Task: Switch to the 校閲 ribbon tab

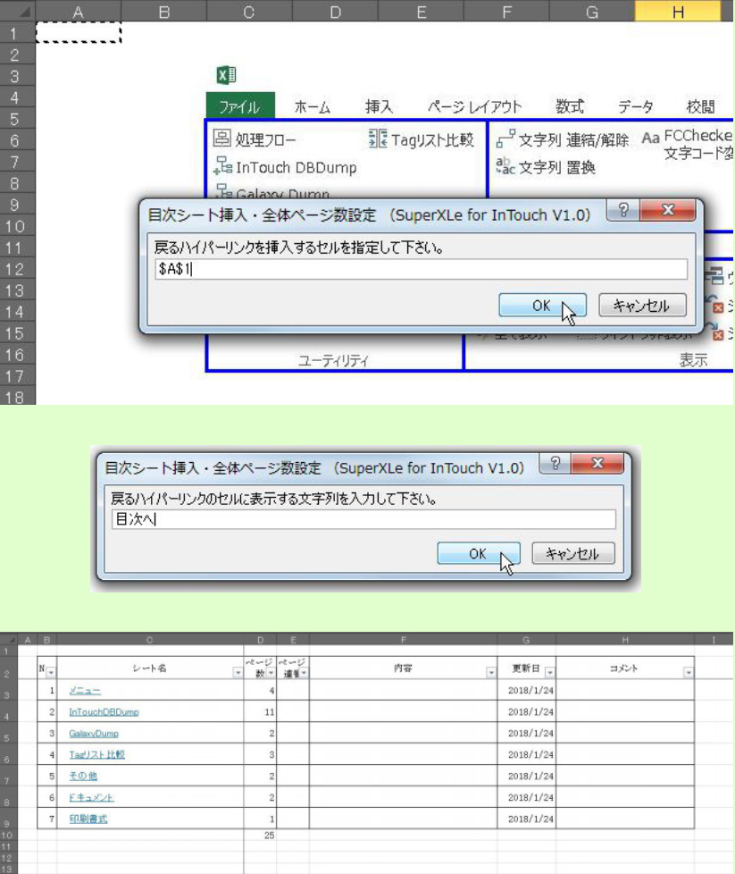Action: tap(700, 106)
